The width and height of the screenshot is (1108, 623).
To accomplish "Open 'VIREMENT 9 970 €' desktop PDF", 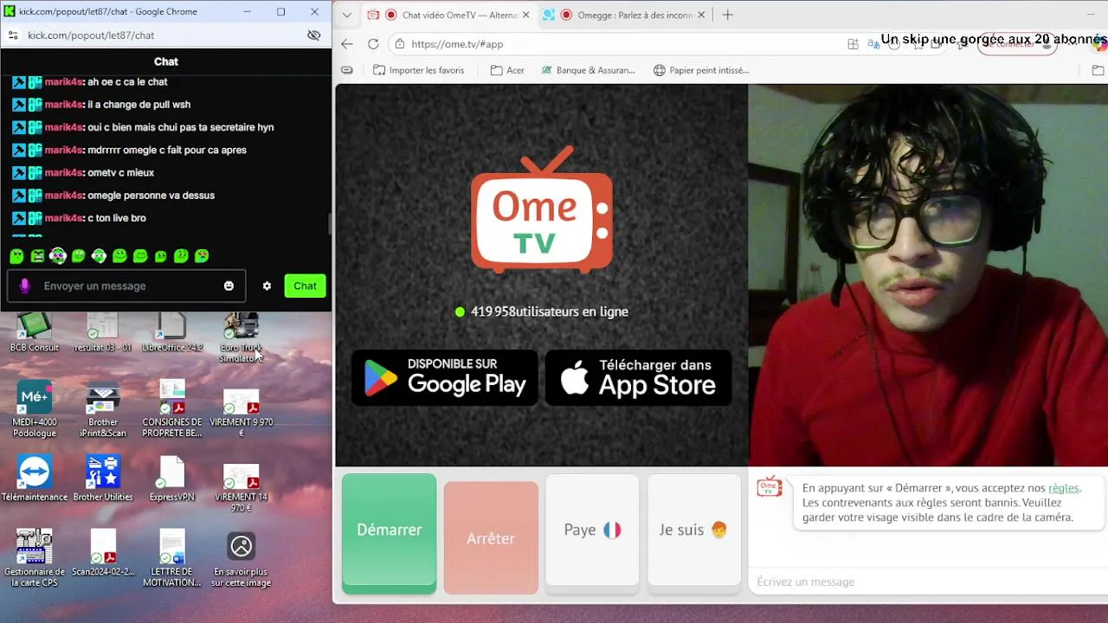I will click(x=242, y=413).
